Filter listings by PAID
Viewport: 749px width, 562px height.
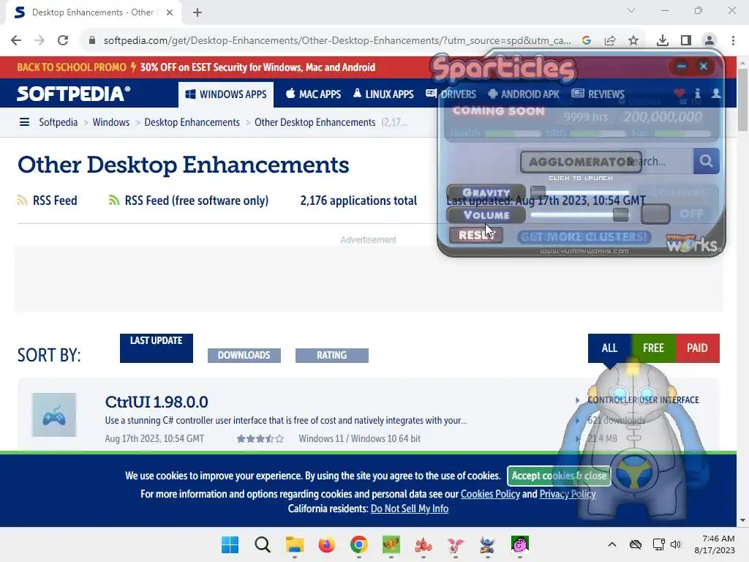tap(697, 348)
